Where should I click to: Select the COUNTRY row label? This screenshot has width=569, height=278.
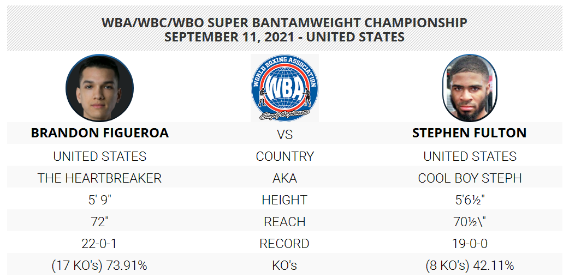coord(284,156)
